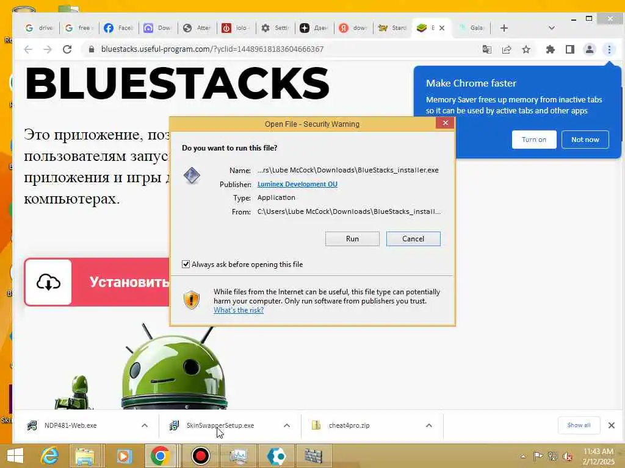The width and height of the screenshot is (625, 468).
Task: Open the brick wall firewall taskbar icon
Action: coord(314,456)
